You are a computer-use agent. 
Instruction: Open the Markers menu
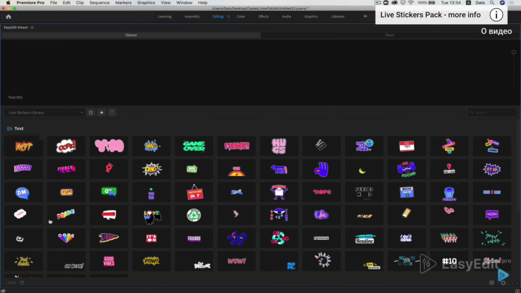(x=123, y=3)
